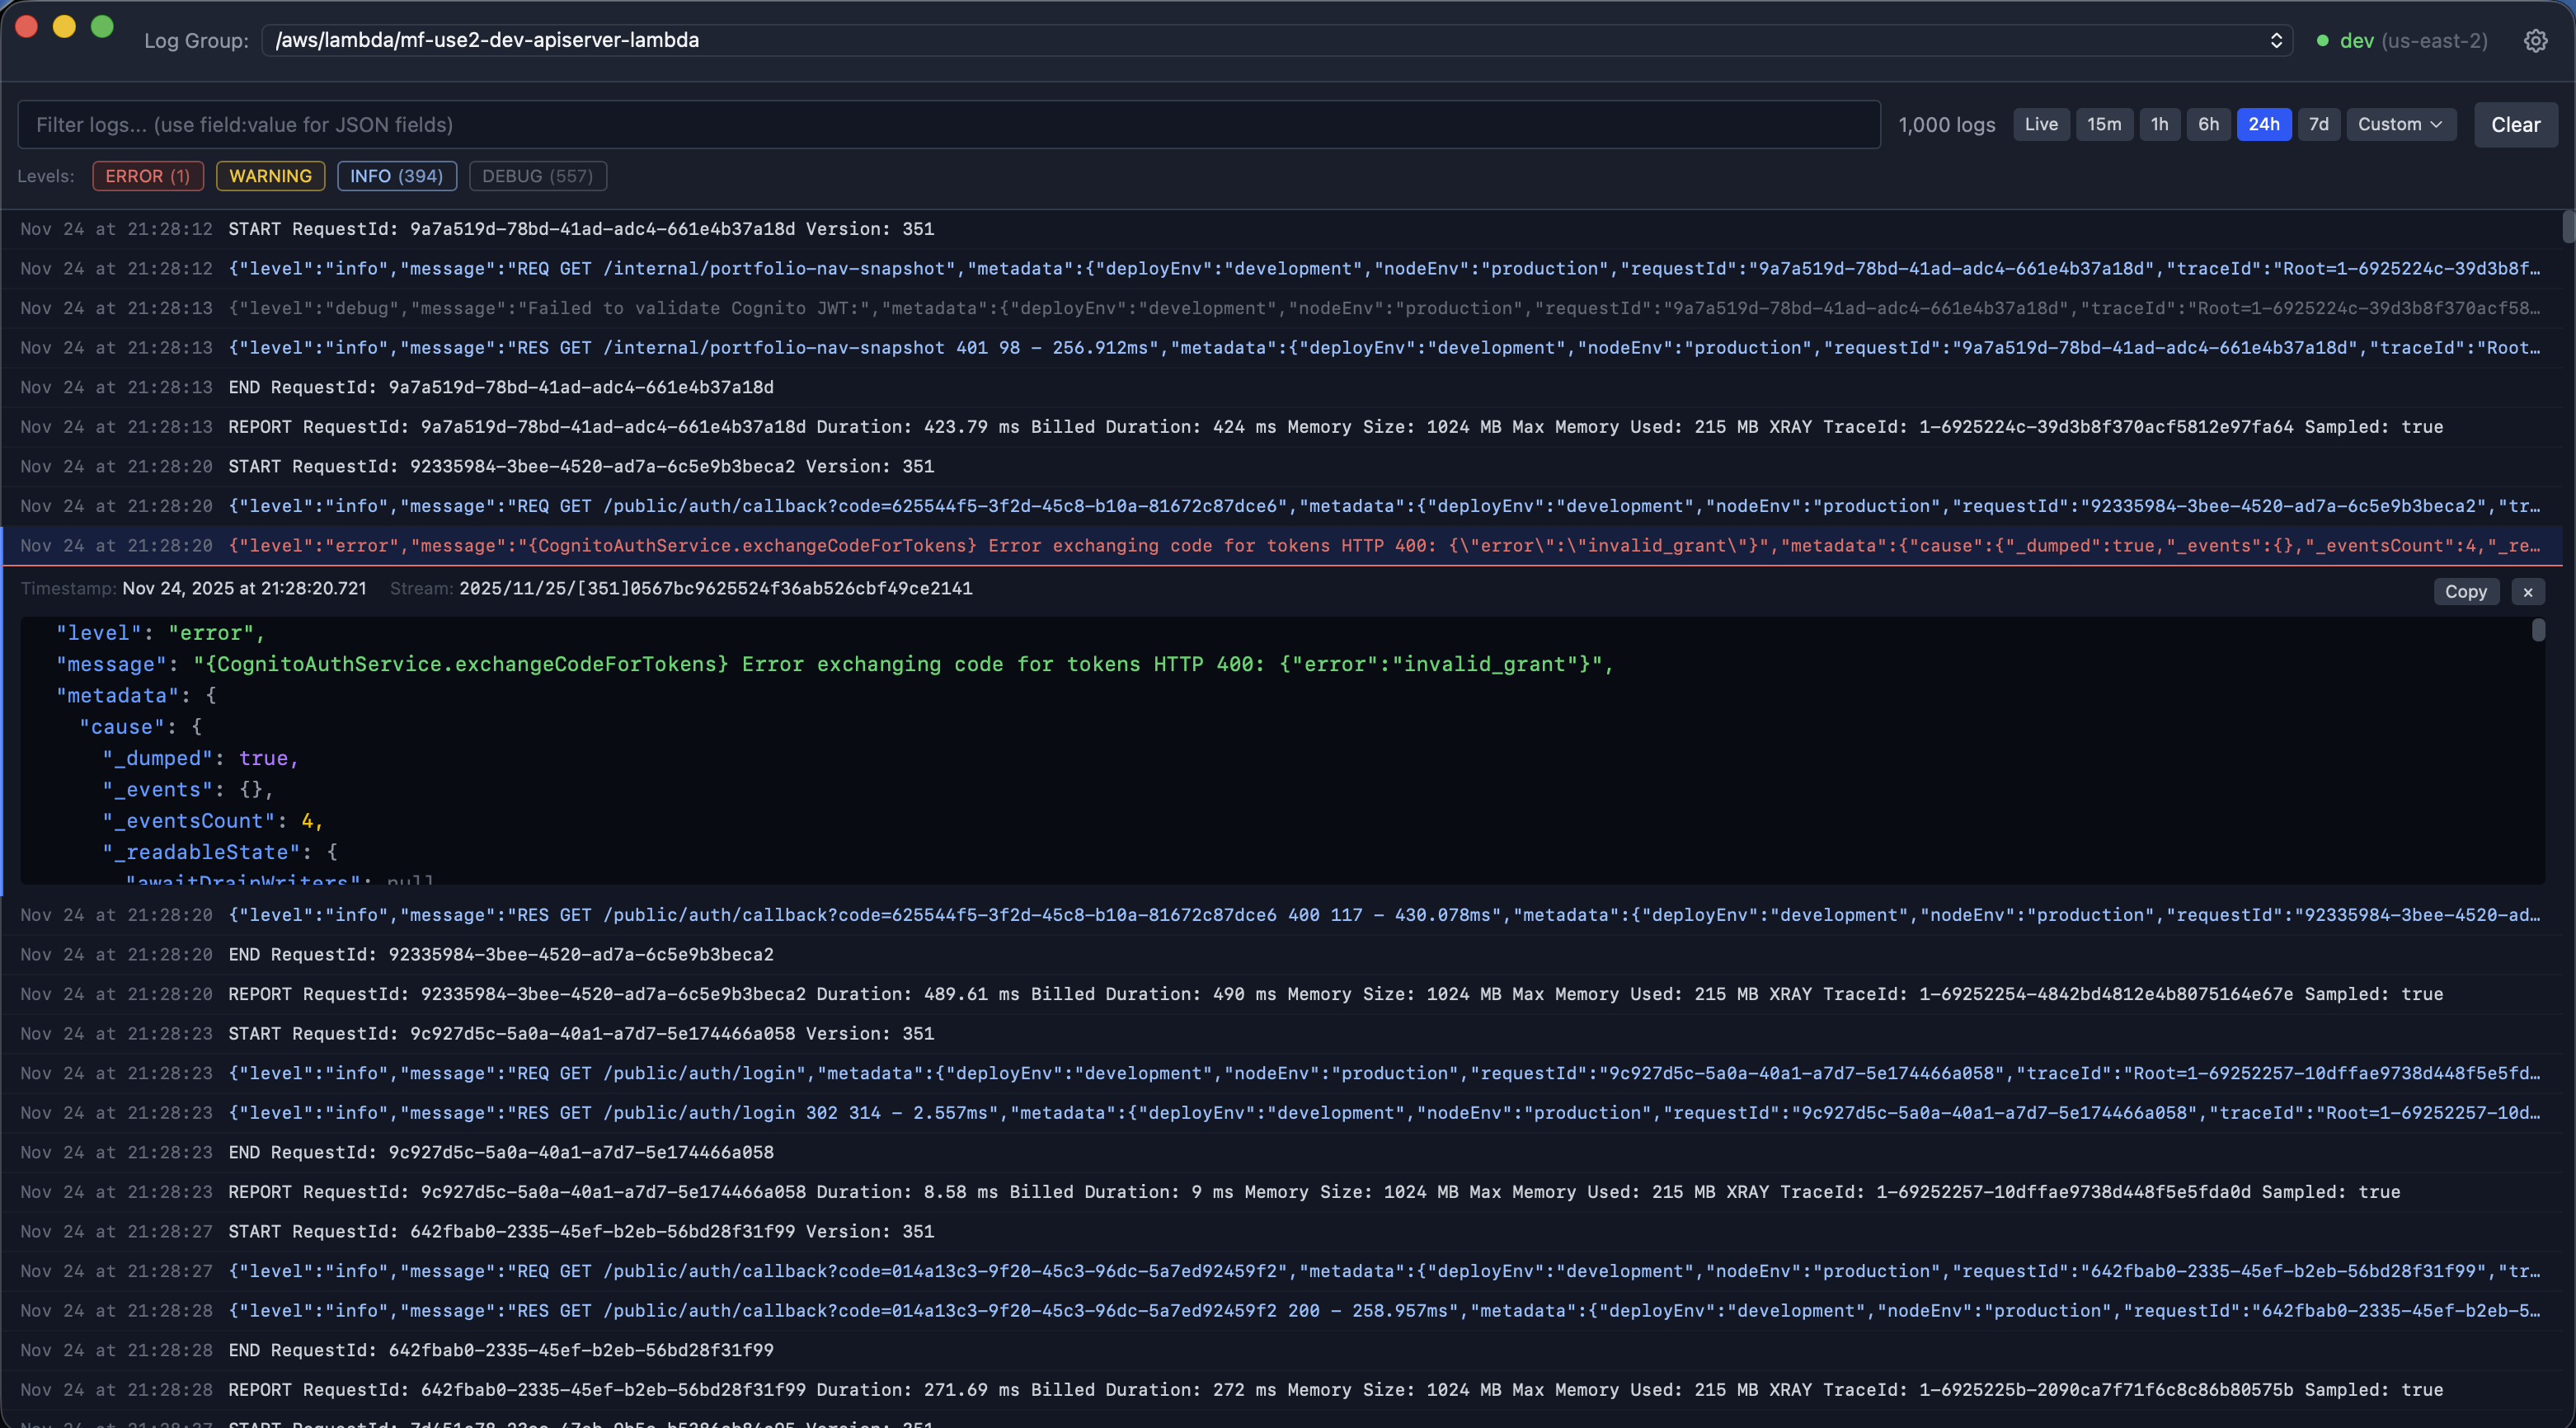Viewport: 2576px width, 1428px height.
Task: Select the 7d time range
Action: (x=2319, y=124)
